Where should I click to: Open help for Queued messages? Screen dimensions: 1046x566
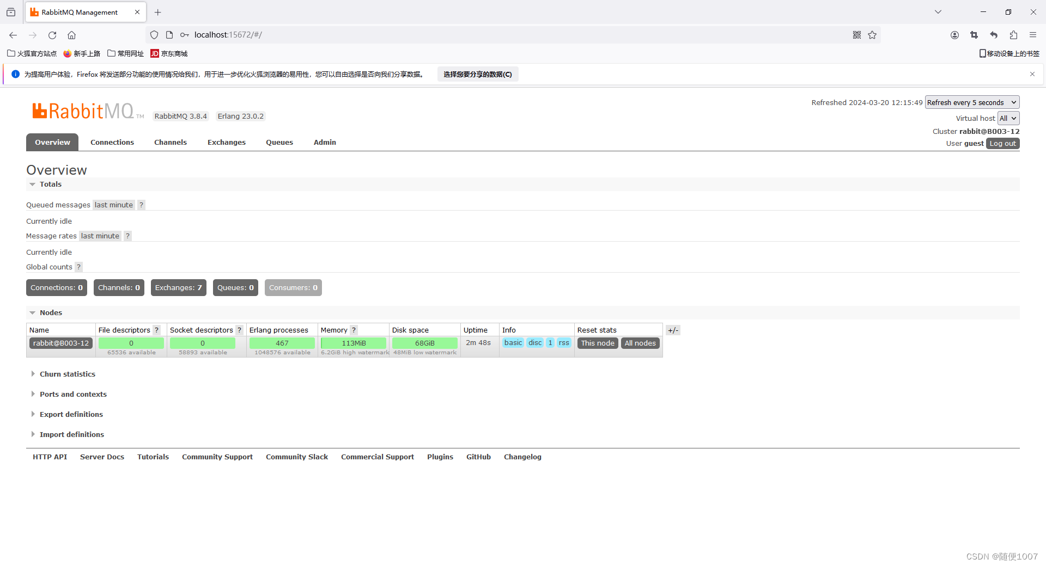point(141,205)
